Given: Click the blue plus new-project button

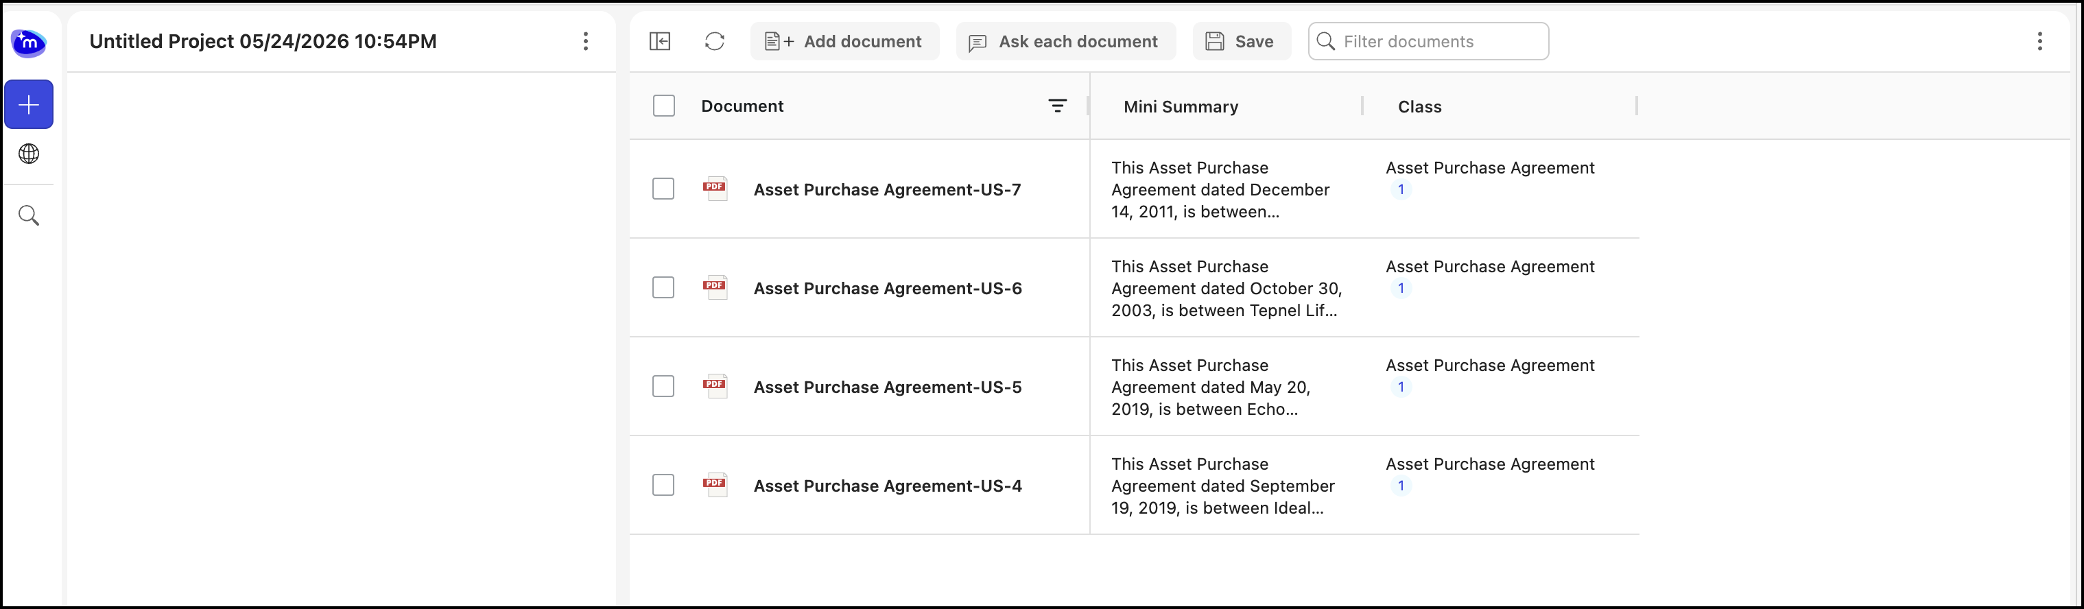Looking at the screenshot, I should pos(29,104).
